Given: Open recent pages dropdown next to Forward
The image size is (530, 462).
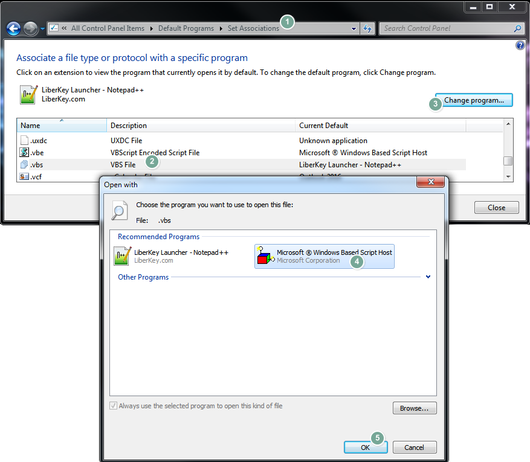Looking at the screenshot, I should click(x=42, y=28).
